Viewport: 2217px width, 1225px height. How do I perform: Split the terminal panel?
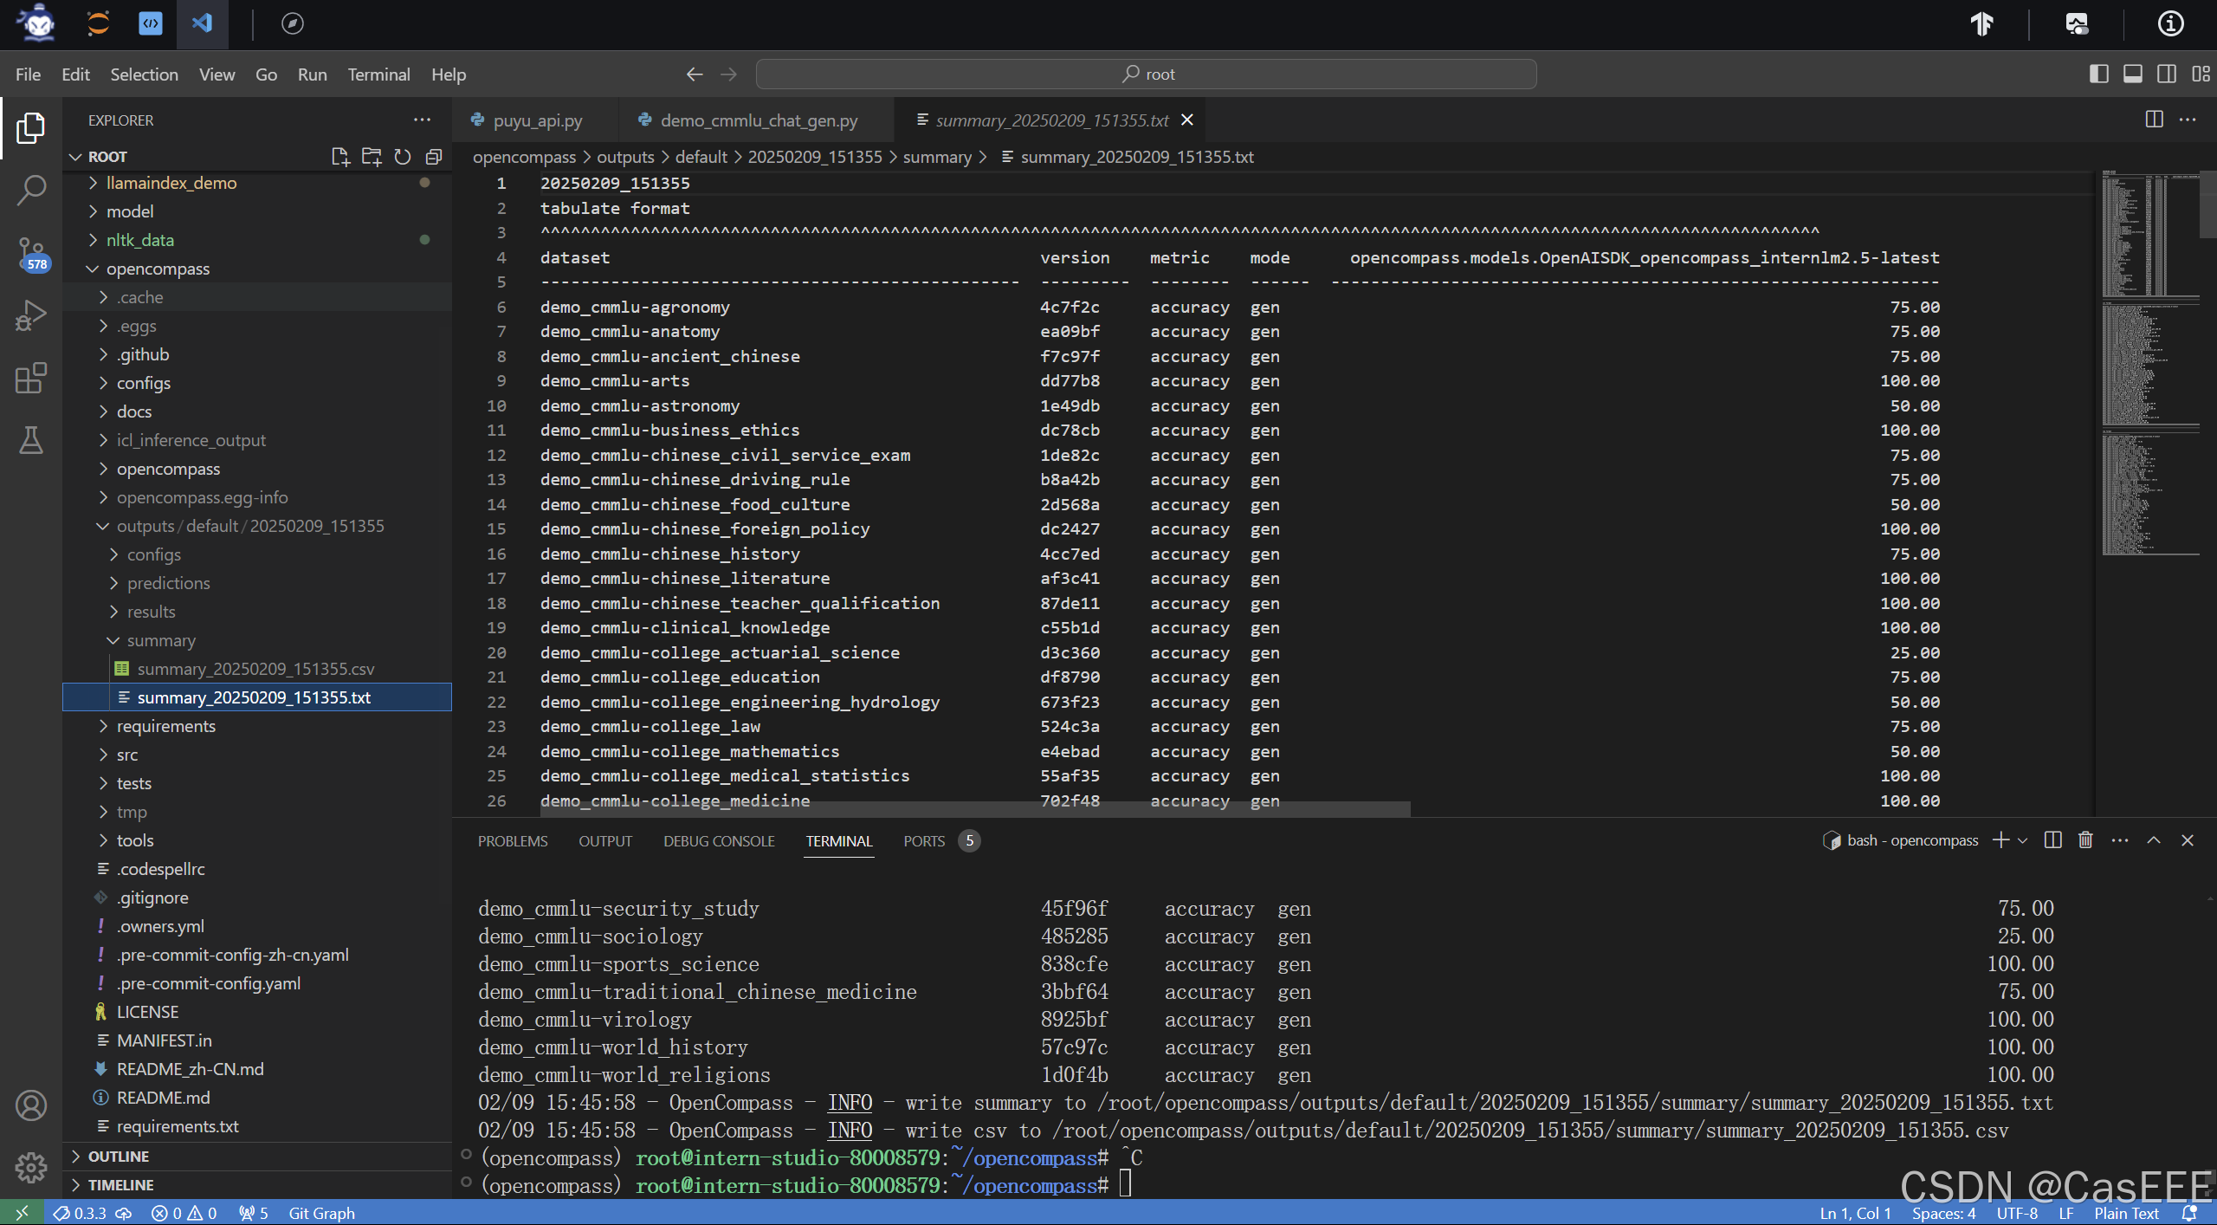2052,840
